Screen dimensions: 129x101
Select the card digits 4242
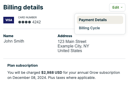click(x=36, y=22)
